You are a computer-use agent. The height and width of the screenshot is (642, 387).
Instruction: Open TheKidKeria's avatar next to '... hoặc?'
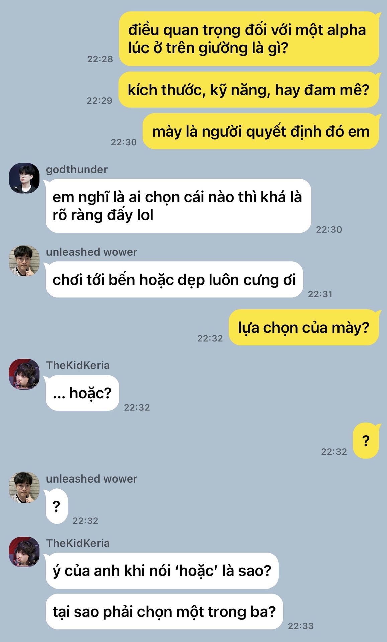(x=24, y=374)
